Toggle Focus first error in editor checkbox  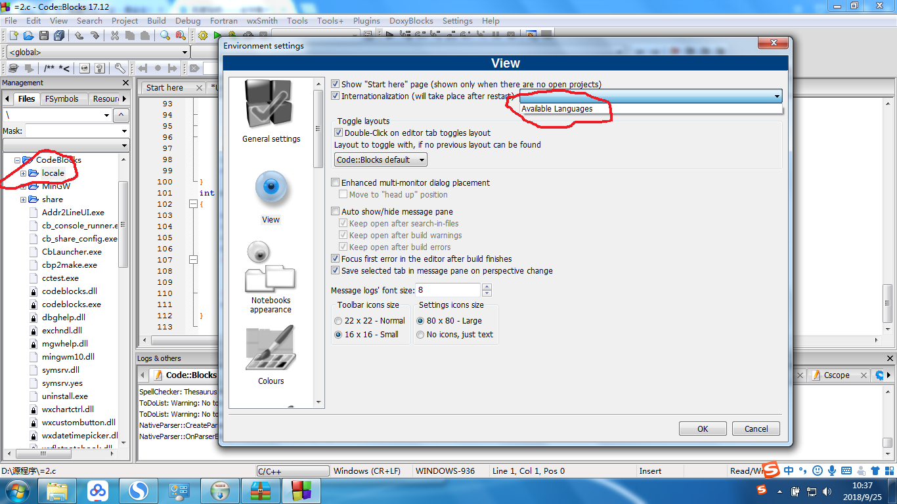pos(336,259)
